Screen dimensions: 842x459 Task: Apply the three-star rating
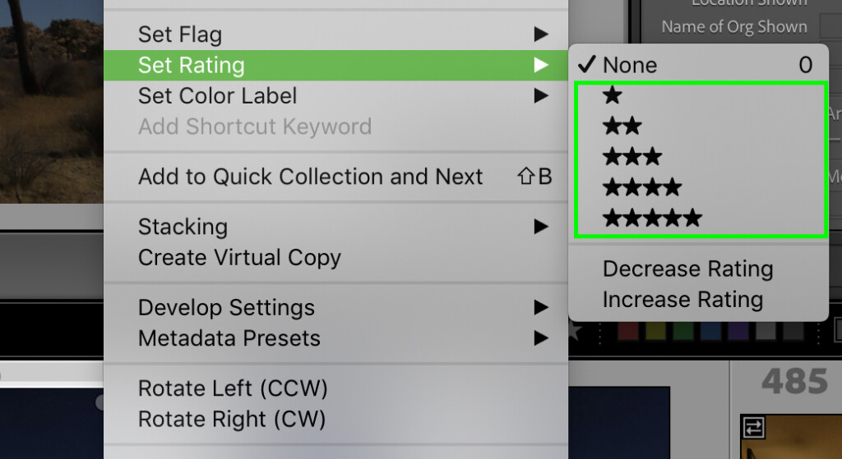click(x=632, y=157)
